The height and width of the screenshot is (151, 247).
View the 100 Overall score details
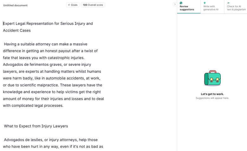[93, 5]
